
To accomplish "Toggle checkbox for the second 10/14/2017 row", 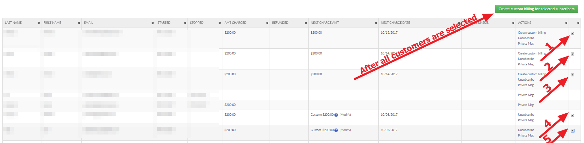I will [572, 75].
